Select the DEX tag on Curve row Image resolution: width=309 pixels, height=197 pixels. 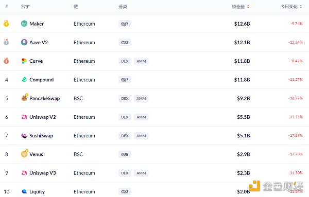[x=125, y=61]
